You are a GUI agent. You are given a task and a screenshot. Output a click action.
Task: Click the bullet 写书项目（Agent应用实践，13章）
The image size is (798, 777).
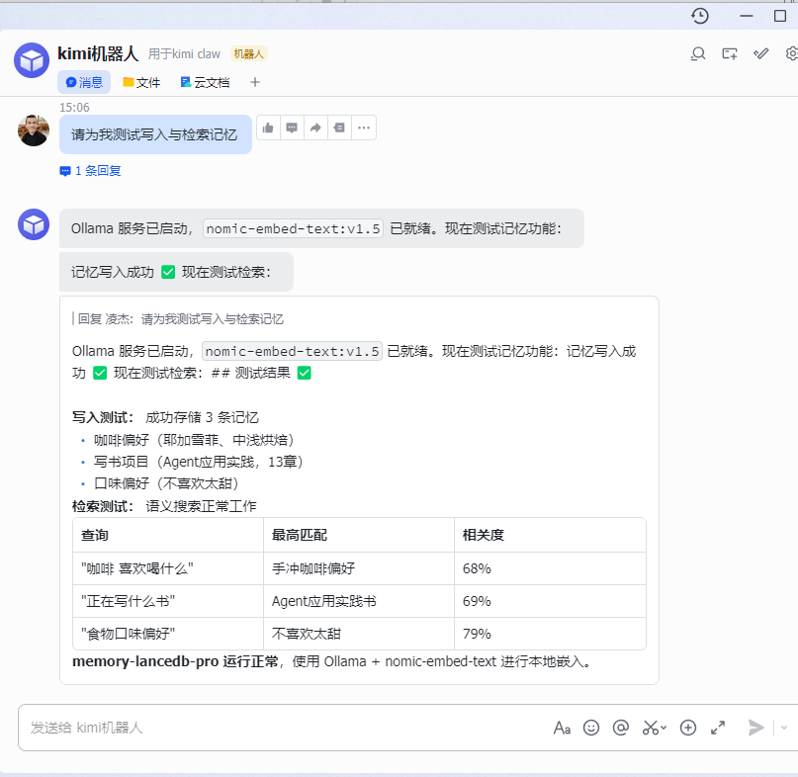click(x=199, y=462)
